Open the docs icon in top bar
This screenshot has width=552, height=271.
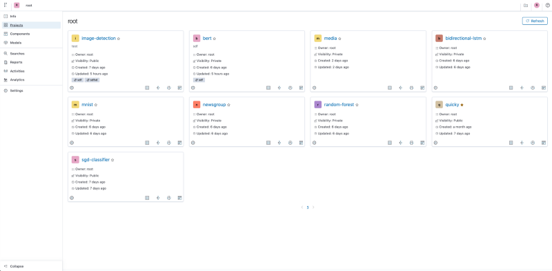coord(526,6)
